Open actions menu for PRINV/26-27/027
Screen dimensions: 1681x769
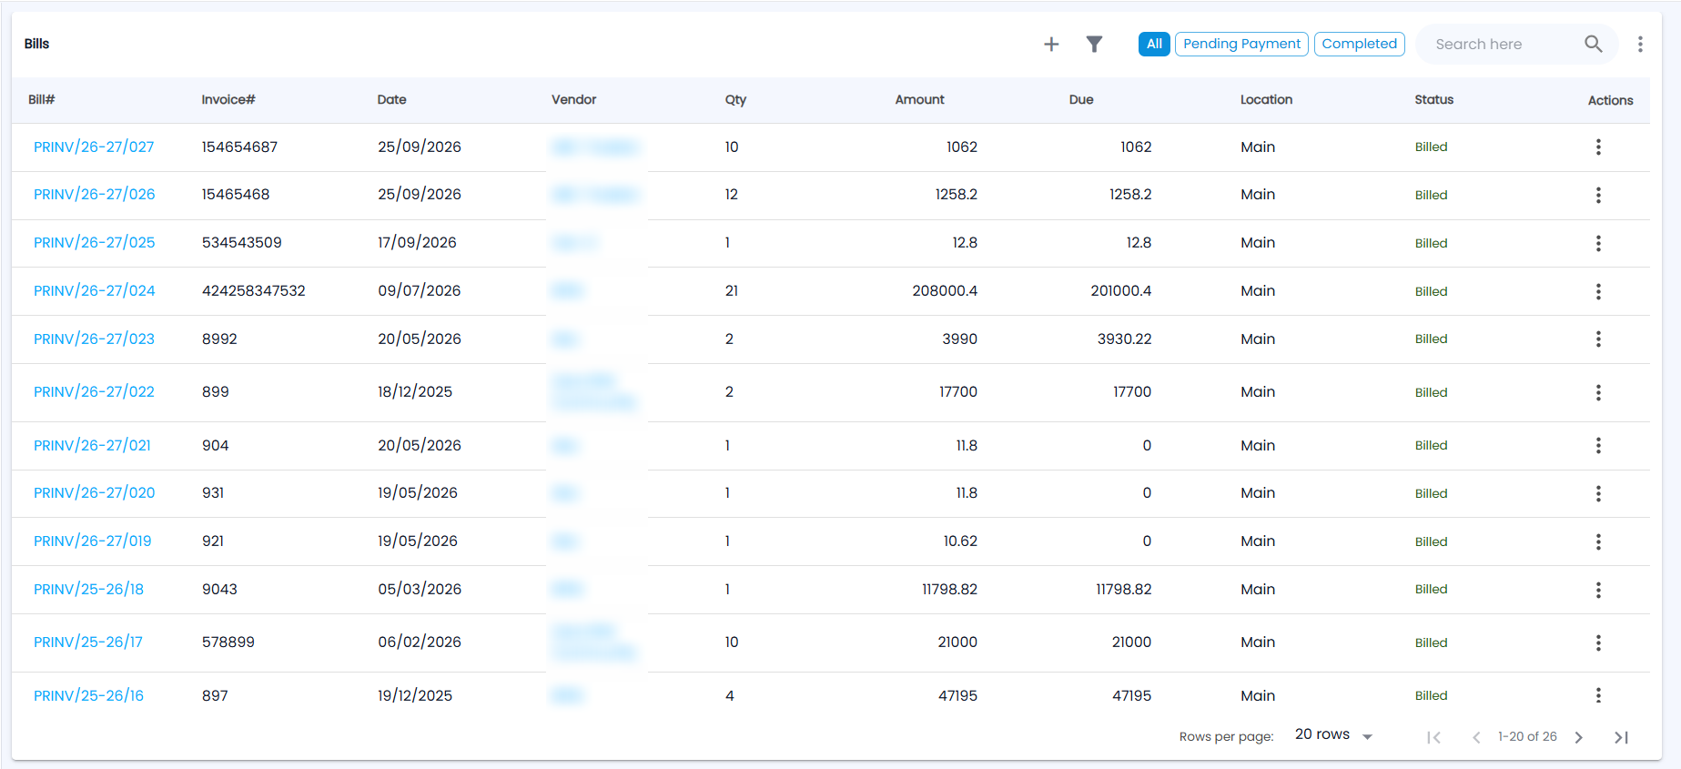coord(1598,147)
